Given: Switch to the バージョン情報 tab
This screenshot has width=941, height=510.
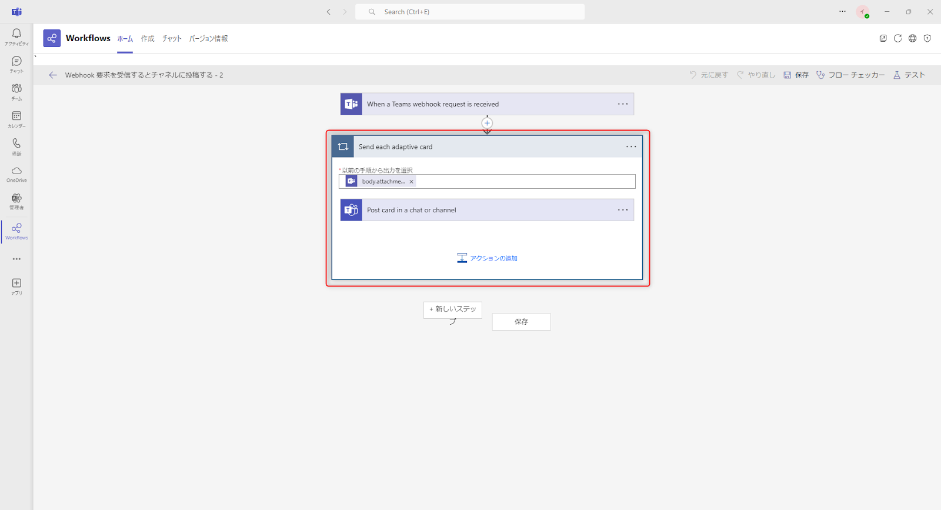Looking at the screenshot, I should 208,39.
